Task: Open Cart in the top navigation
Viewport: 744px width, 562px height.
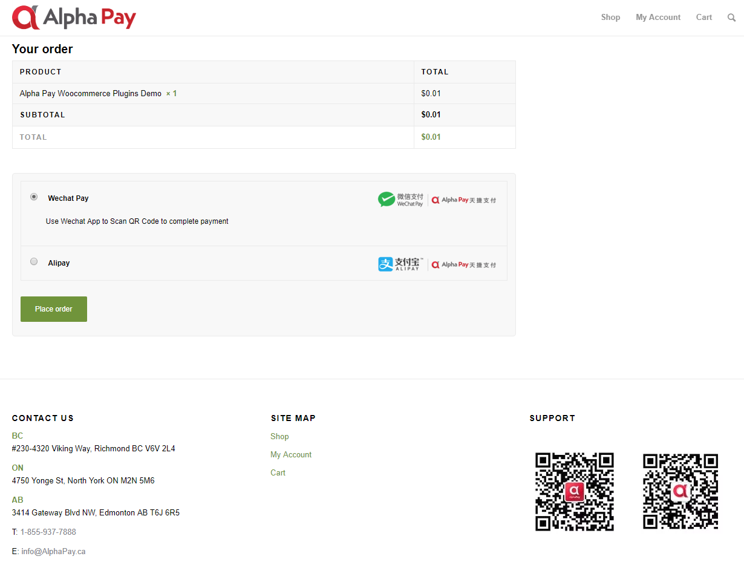Action: [704, 18]
